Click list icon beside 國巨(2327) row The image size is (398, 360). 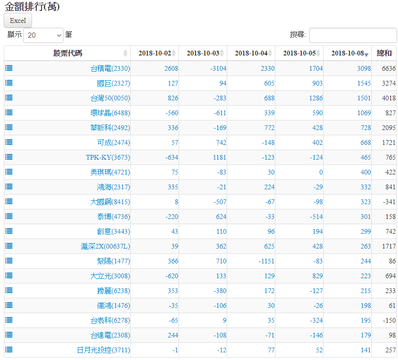(9, 83)
